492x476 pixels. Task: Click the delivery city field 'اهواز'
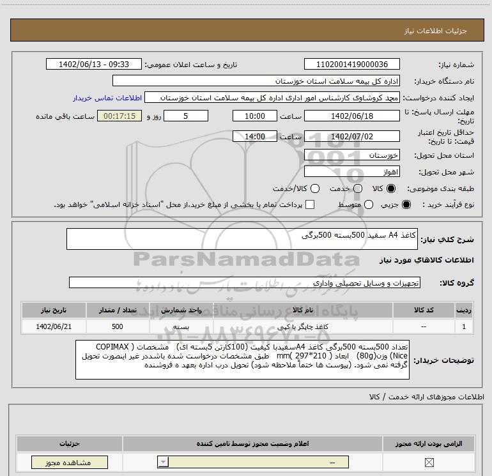pyautogui.click(x=351, y=172)
